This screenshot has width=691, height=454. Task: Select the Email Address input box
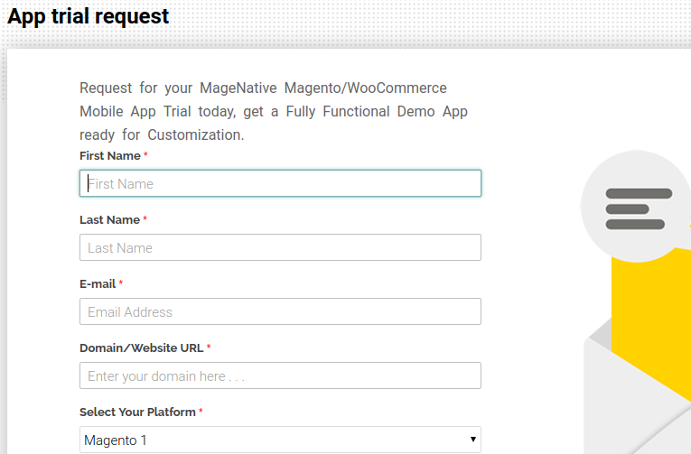pos(280,311)
